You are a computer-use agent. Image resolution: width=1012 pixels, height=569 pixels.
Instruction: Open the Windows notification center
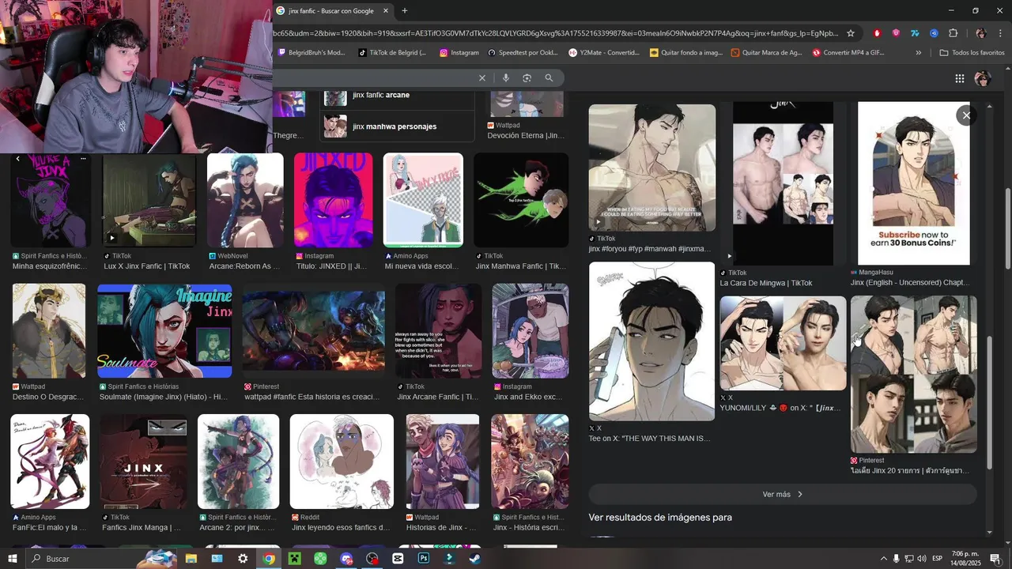pyautogui.click(x=995, y=559)
